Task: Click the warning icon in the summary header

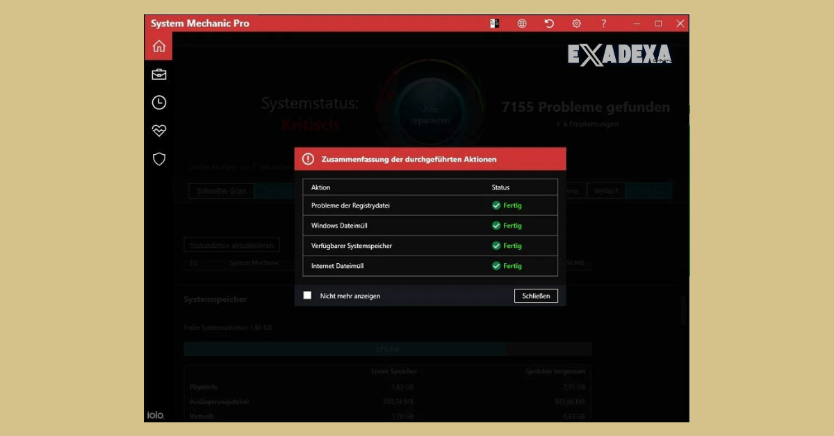Action: tap(308, 158)
